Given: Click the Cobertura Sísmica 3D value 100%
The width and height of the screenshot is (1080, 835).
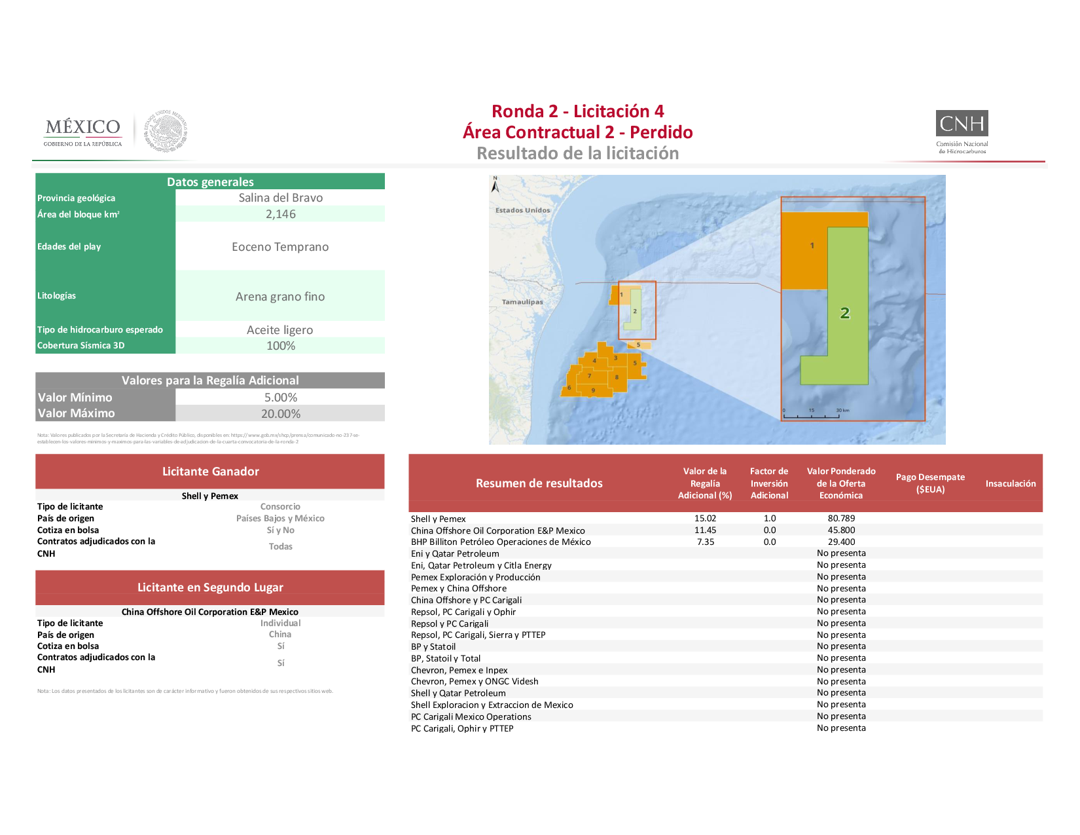Looking at the screenshot, I should click(280, 346).
